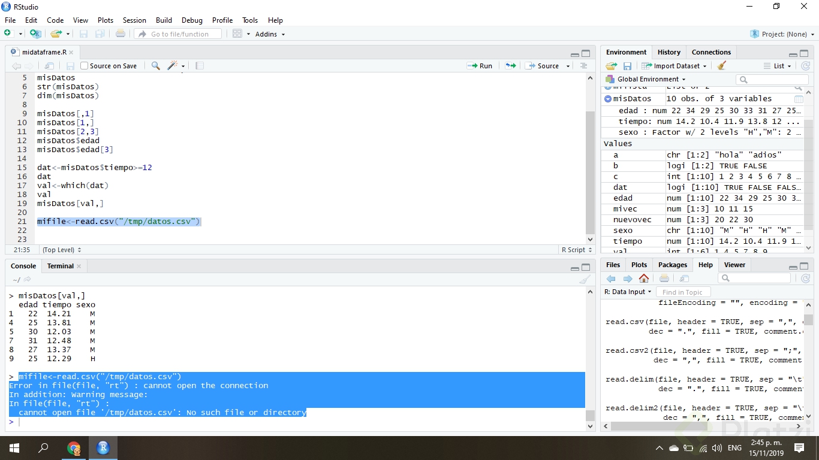Save the midataframe.R script with the editor save icon
819x460 pixels.
pos(70,66)
